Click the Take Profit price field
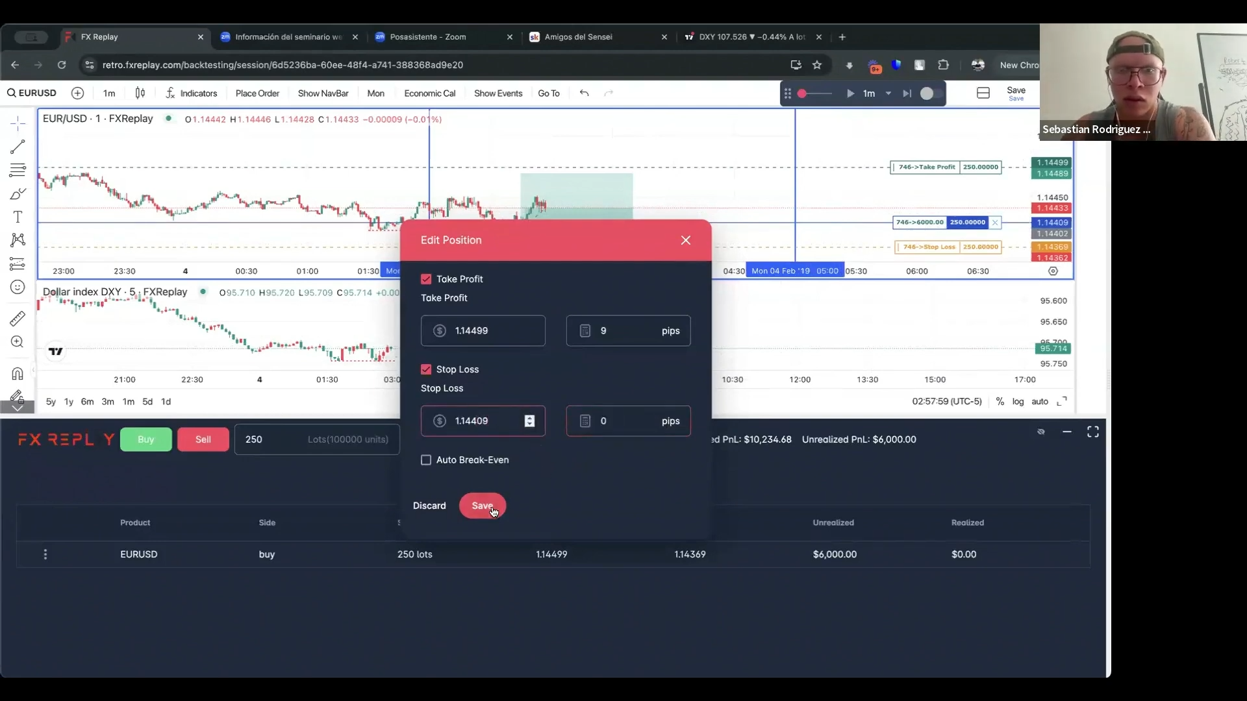 click(x=483, y=331)
